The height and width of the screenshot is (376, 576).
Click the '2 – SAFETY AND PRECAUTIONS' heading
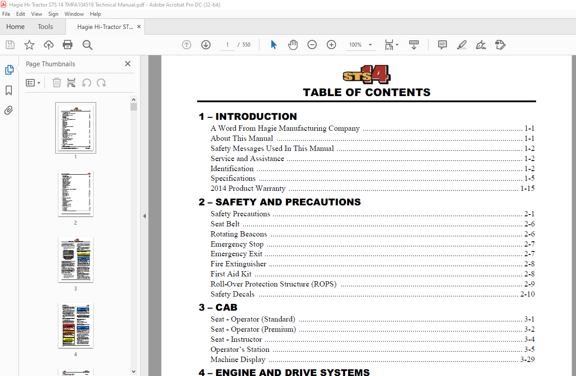coord(280,202)
